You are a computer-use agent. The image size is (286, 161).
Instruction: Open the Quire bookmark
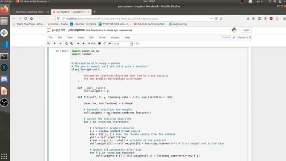[x=91, y=24]
